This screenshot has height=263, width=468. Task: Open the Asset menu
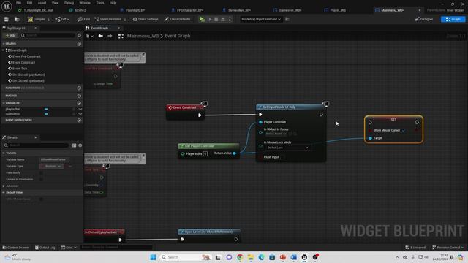42,3
